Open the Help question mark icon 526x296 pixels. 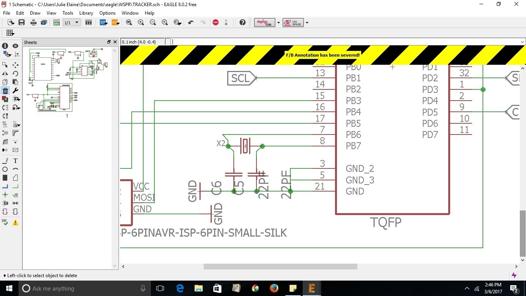[242, 23]
